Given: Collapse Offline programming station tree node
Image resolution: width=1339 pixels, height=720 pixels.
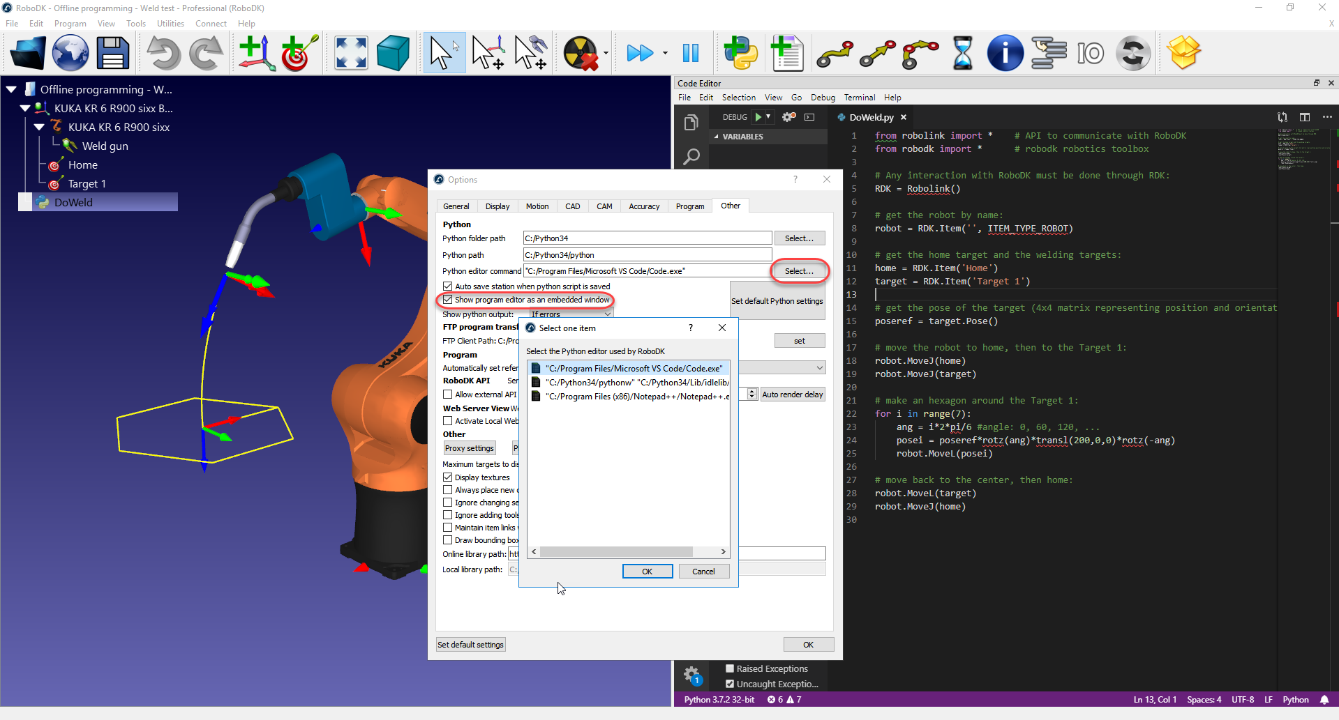Looking at the screenshot, I should pyautogui.click(x=11, y=89).
